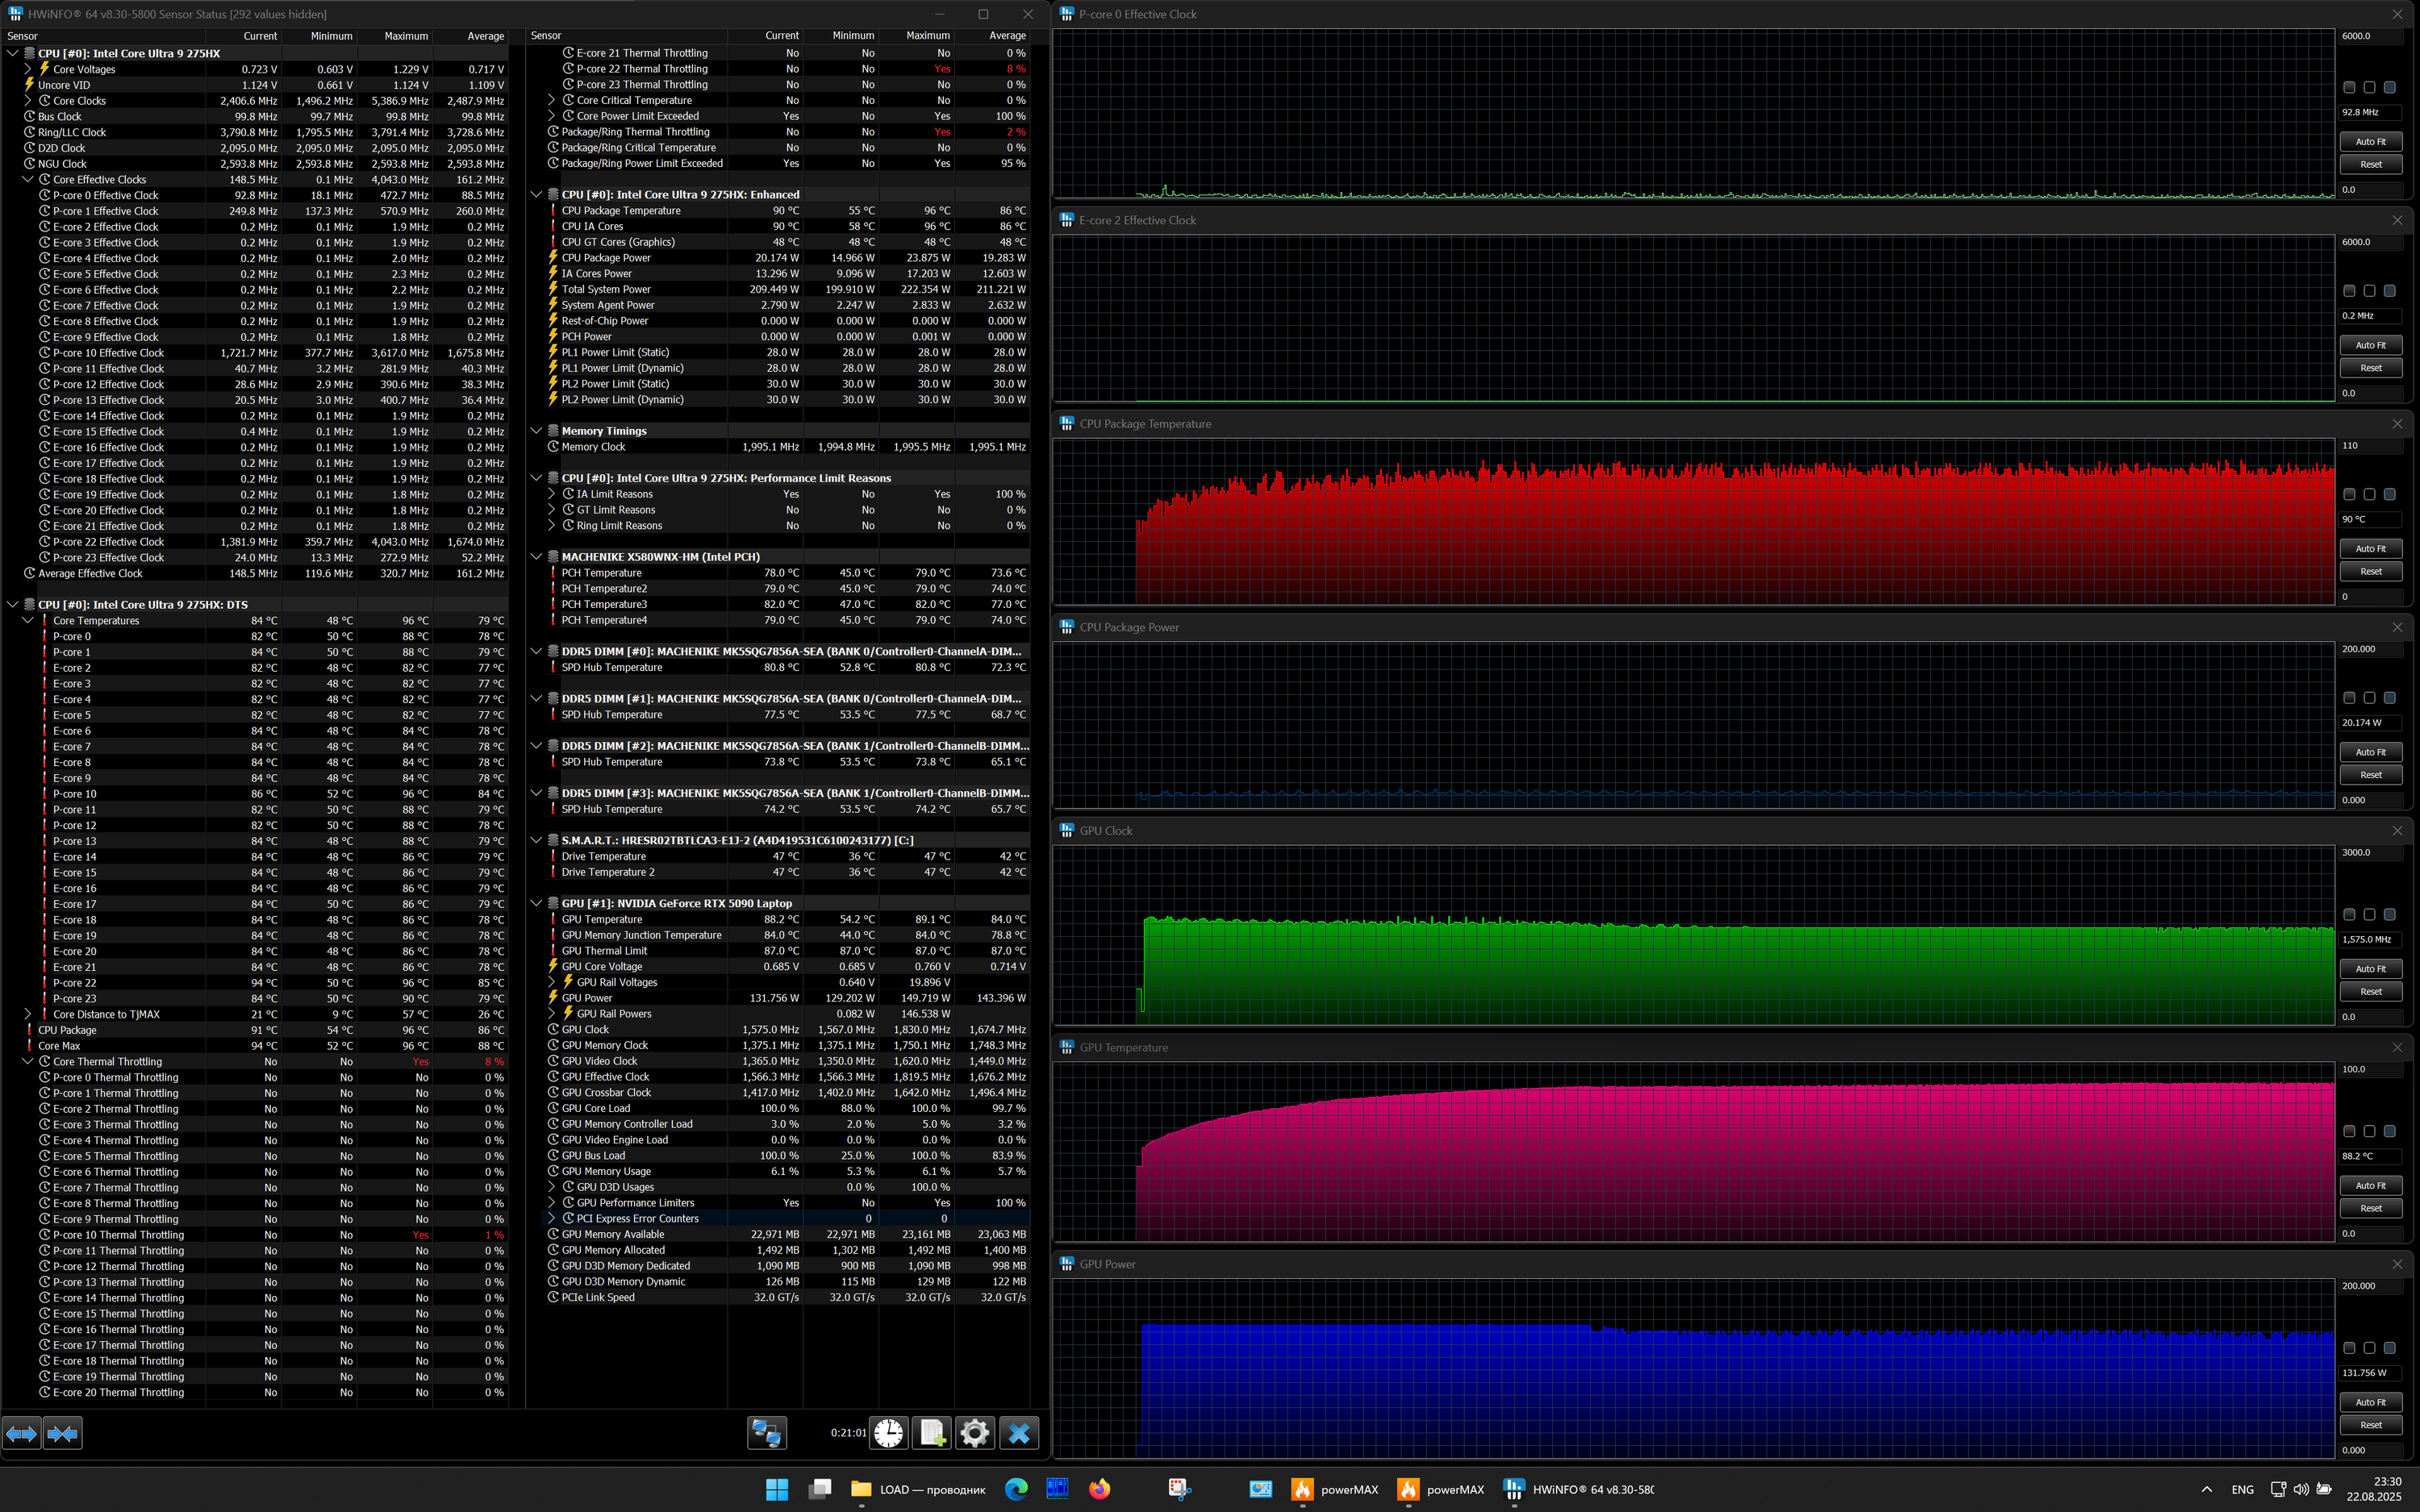Click Reset on CPU Package Temperature graph
2420x1512 pixels.
[x=2370, y=571]
